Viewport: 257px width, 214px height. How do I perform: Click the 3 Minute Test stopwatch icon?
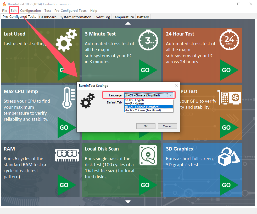coord(148,40)
